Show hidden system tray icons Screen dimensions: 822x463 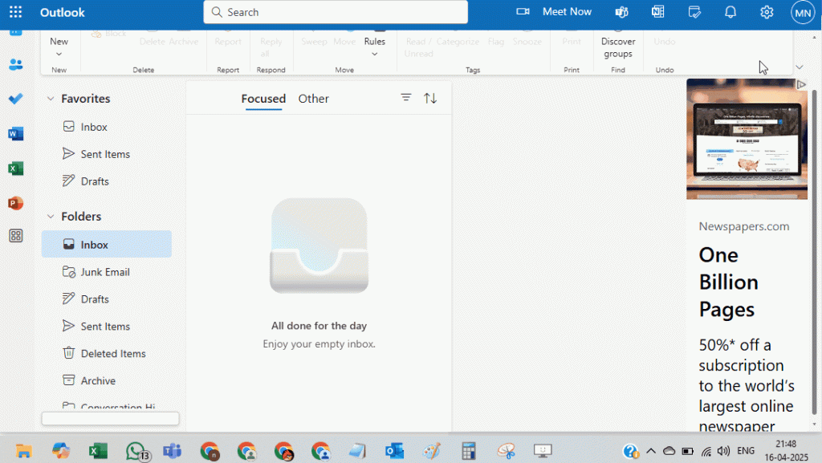click(651, 451)
